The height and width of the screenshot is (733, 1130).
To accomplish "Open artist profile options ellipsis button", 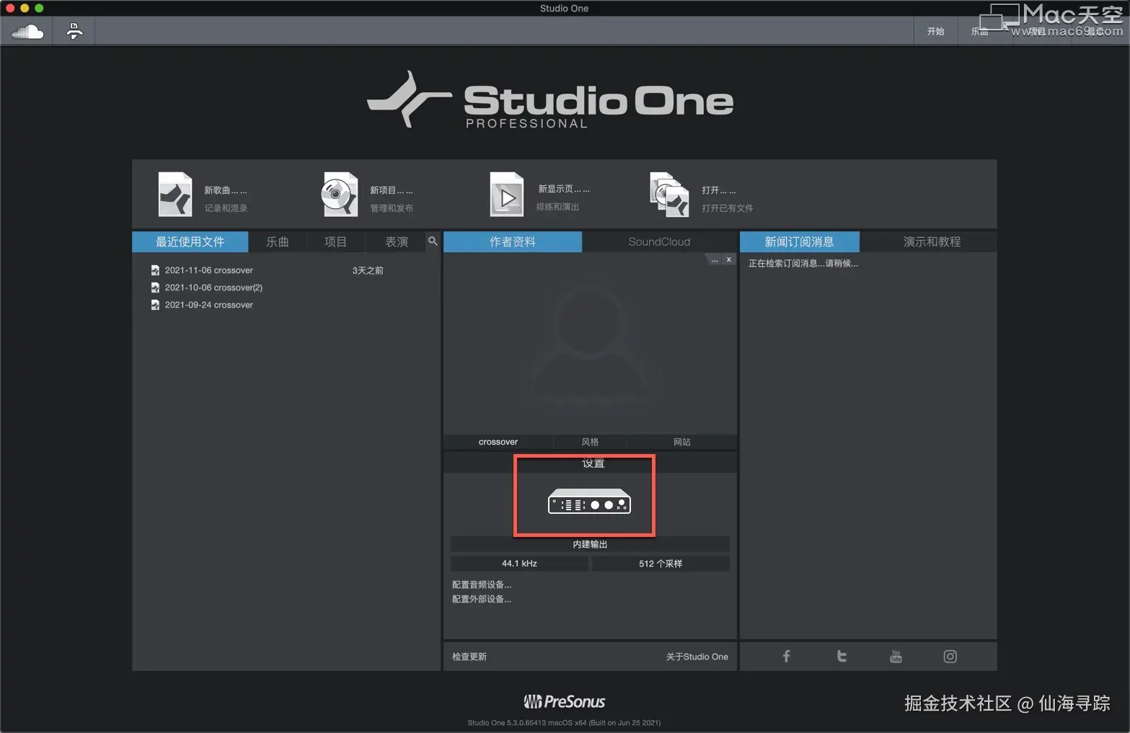I will pyautogui.click(x=715, y=259).
